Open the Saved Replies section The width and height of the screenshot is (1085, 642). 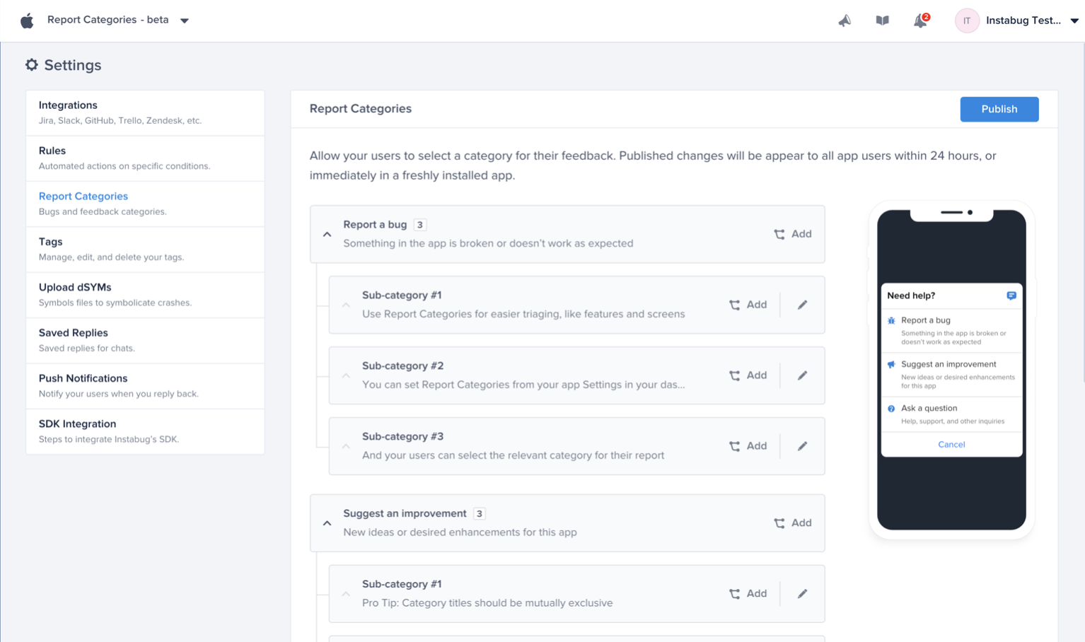coord(145,341)
